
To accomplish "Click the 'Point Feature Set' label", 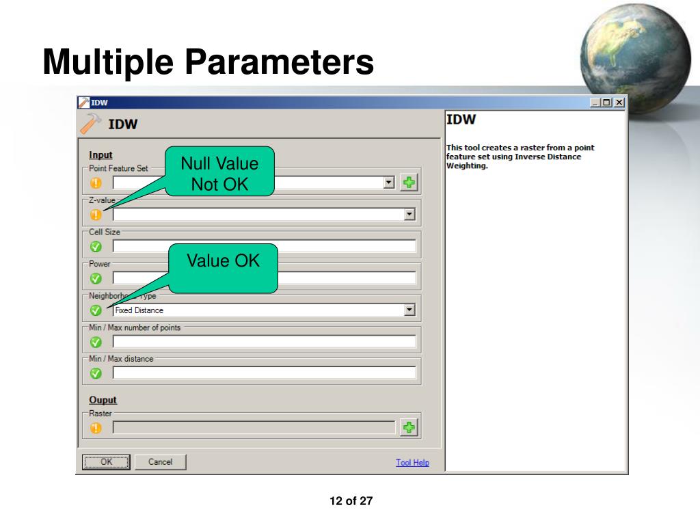I will pyautogui.click(x=118, y=168).
